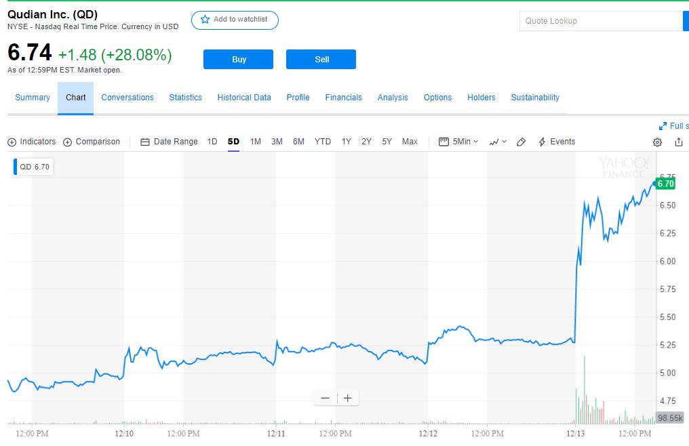Screen dimensions: 689x446
Task: Click the +1.48 (+28.08%) change value
Action: click(115, 55)
